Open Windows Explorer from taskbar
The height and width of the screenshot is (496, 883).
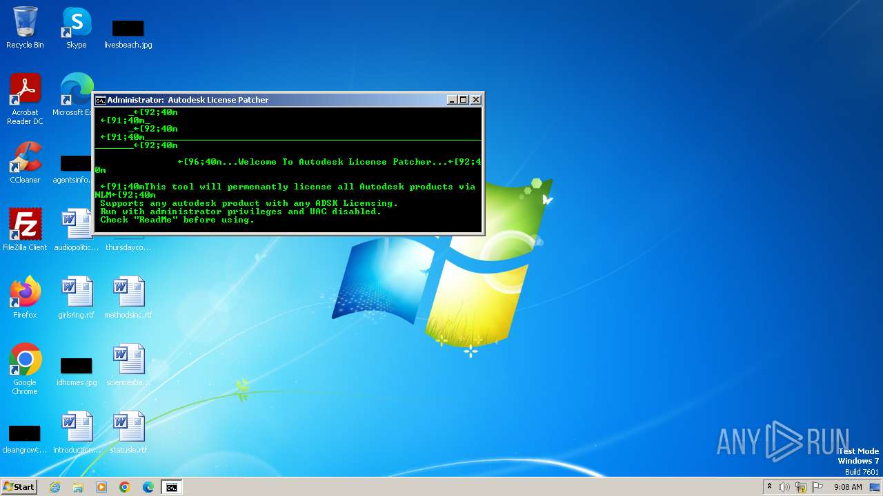pos(78,487)
